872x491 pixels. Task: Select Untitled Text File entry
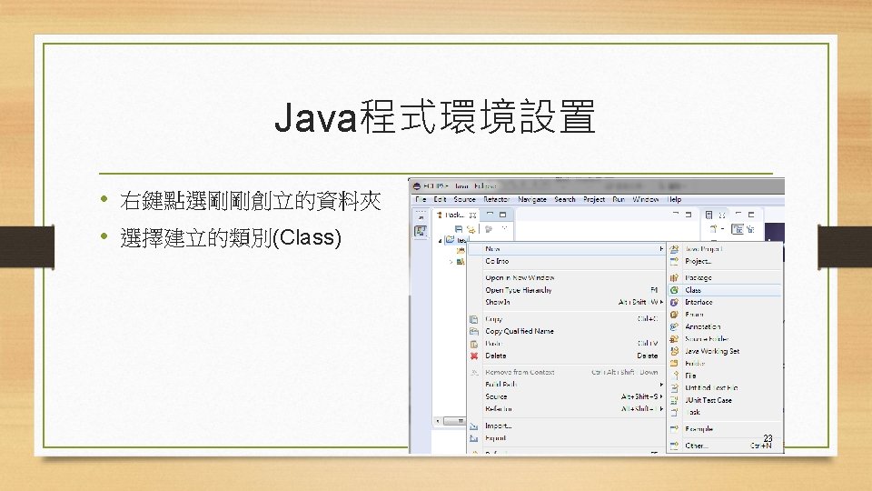point(724,388)
